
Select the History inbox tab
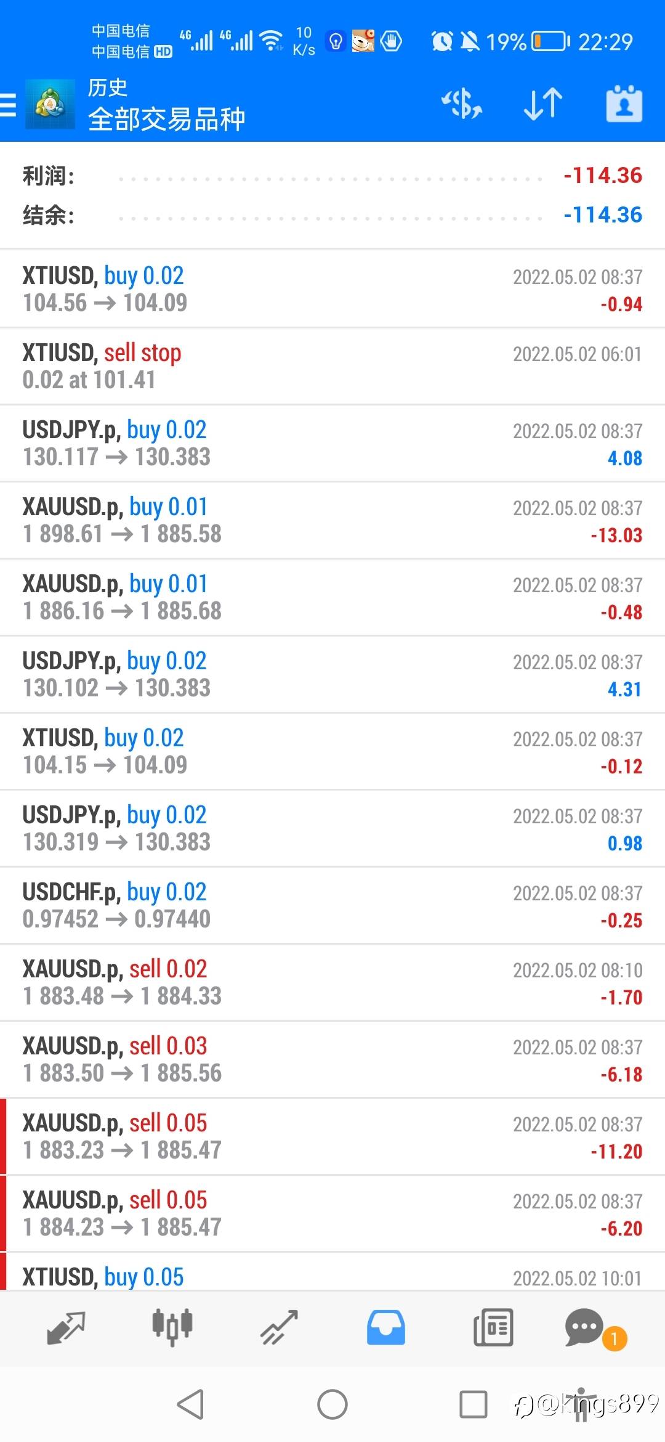pos(386,1327)
